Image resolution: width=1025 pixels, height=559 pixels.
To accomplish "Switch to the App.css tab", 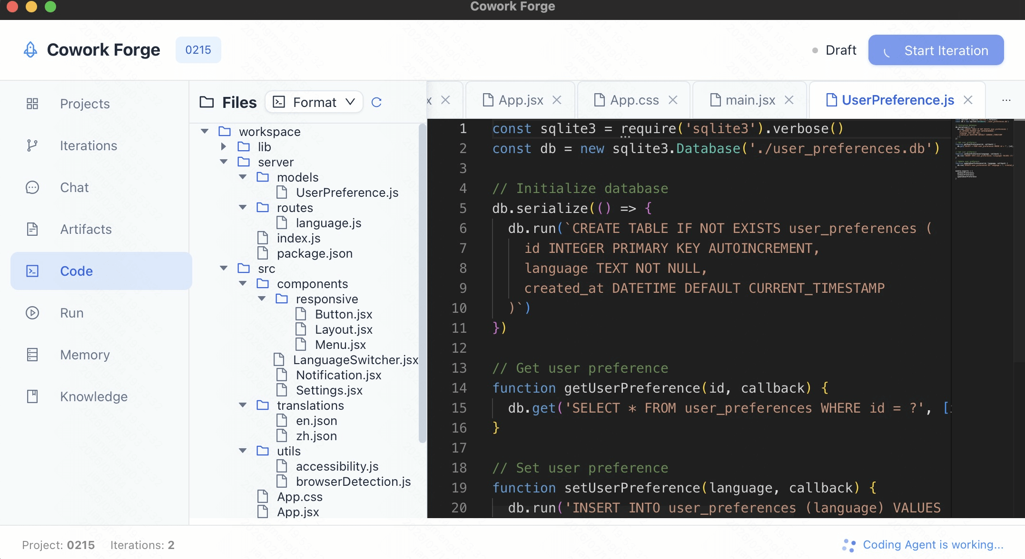I will tap(635, 100).
